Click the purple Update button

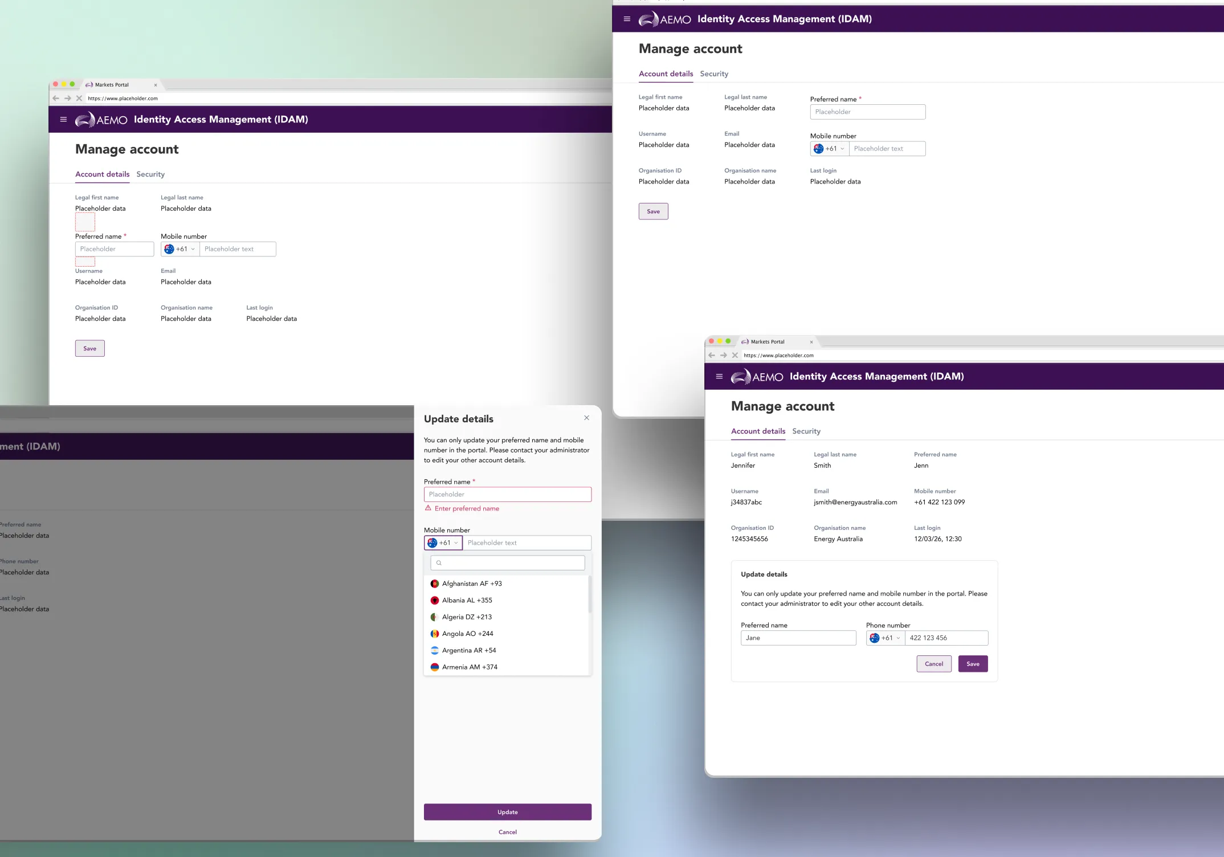pos(507,812)
